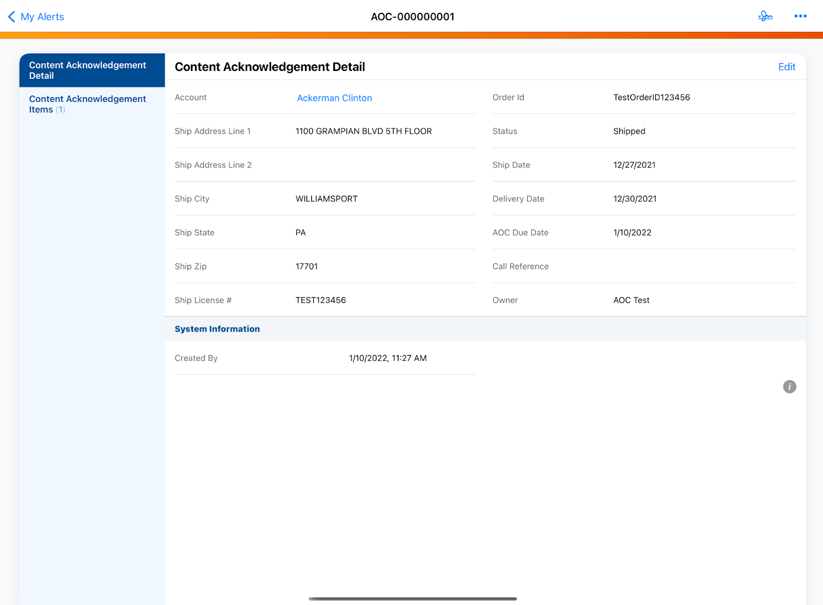Tap the Ship License number TEST123456
The image size is (823, 605).
coord(320,300)
